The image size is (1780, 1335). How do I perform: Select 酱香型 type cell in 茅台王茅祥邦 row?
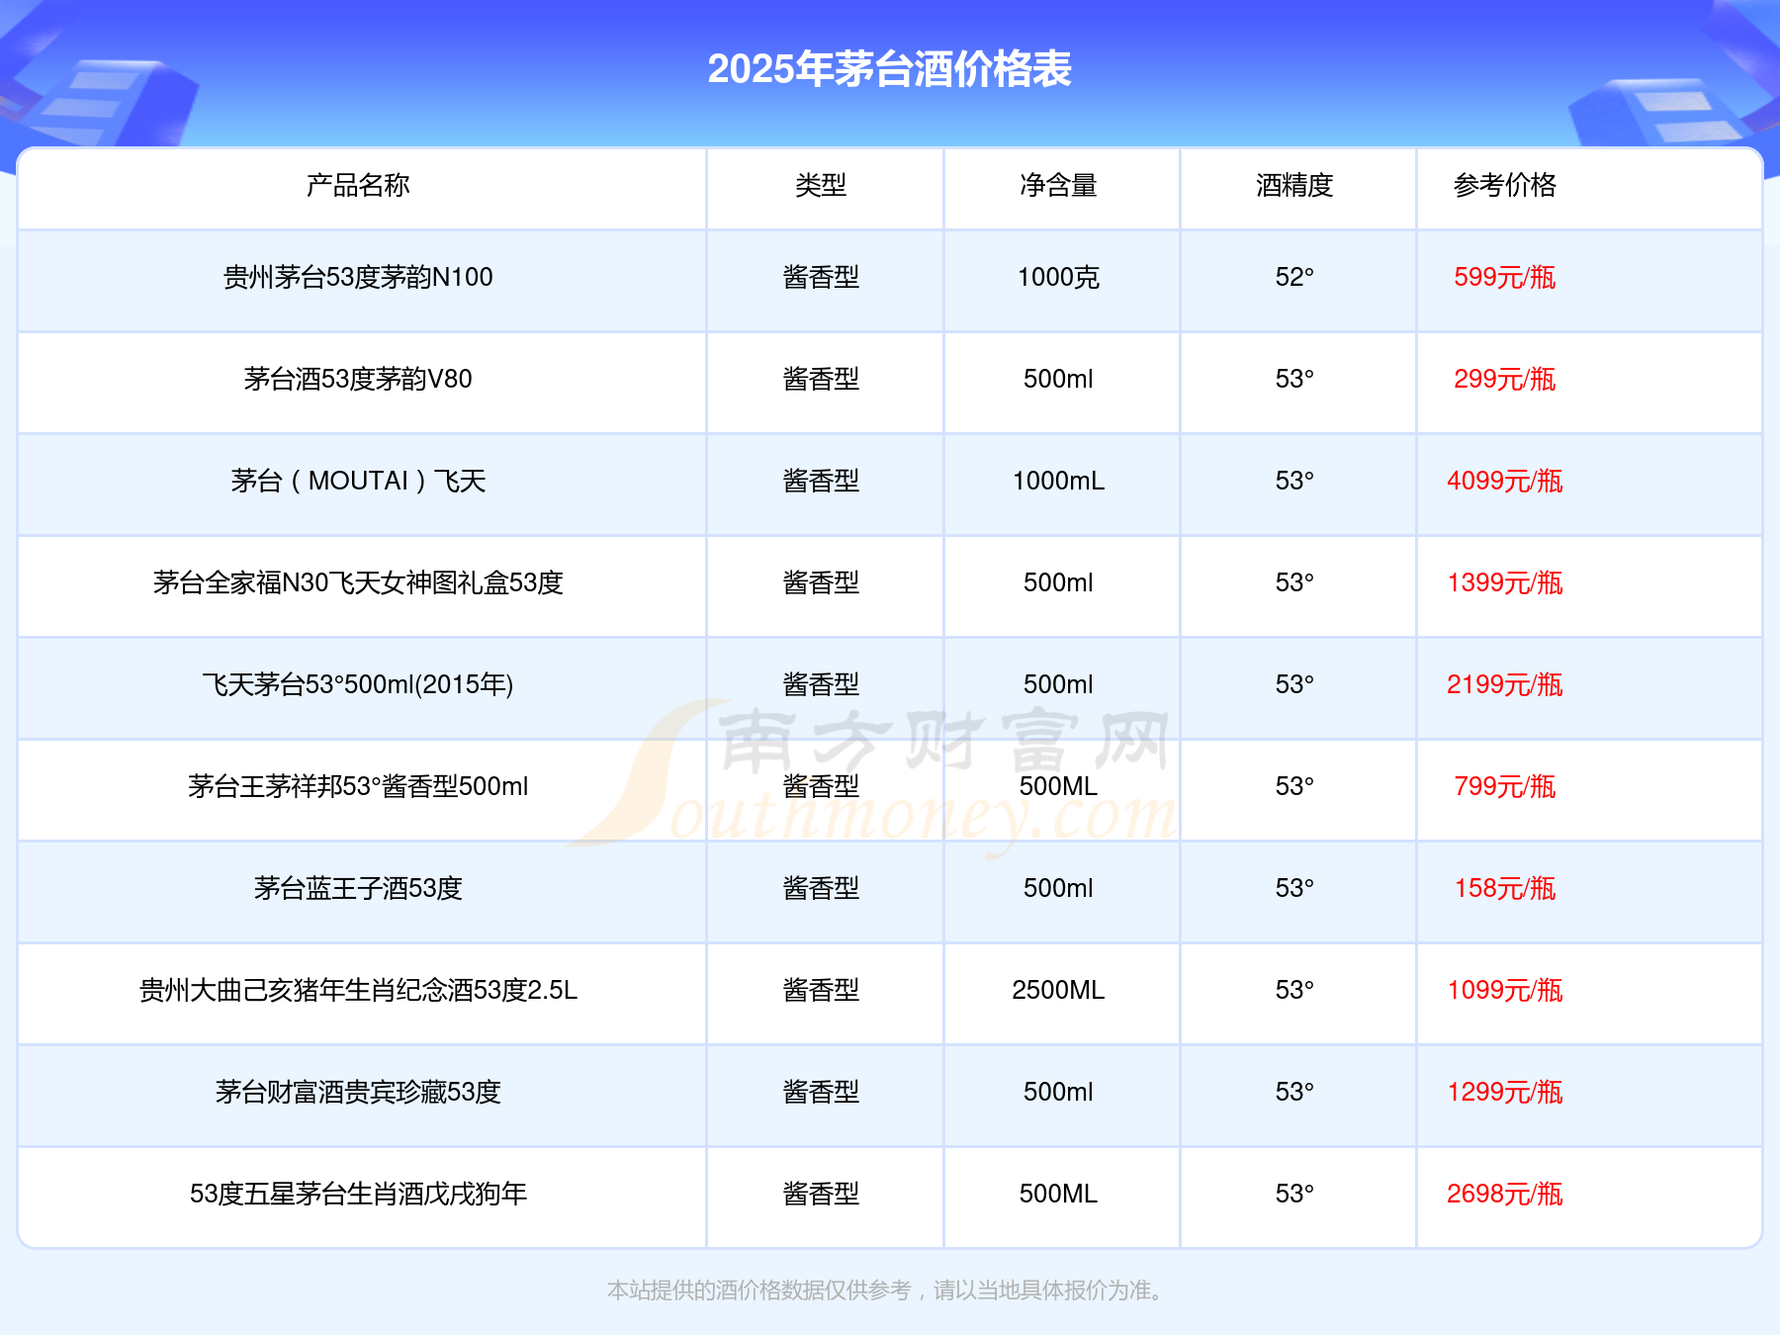(x=821, y=786)
